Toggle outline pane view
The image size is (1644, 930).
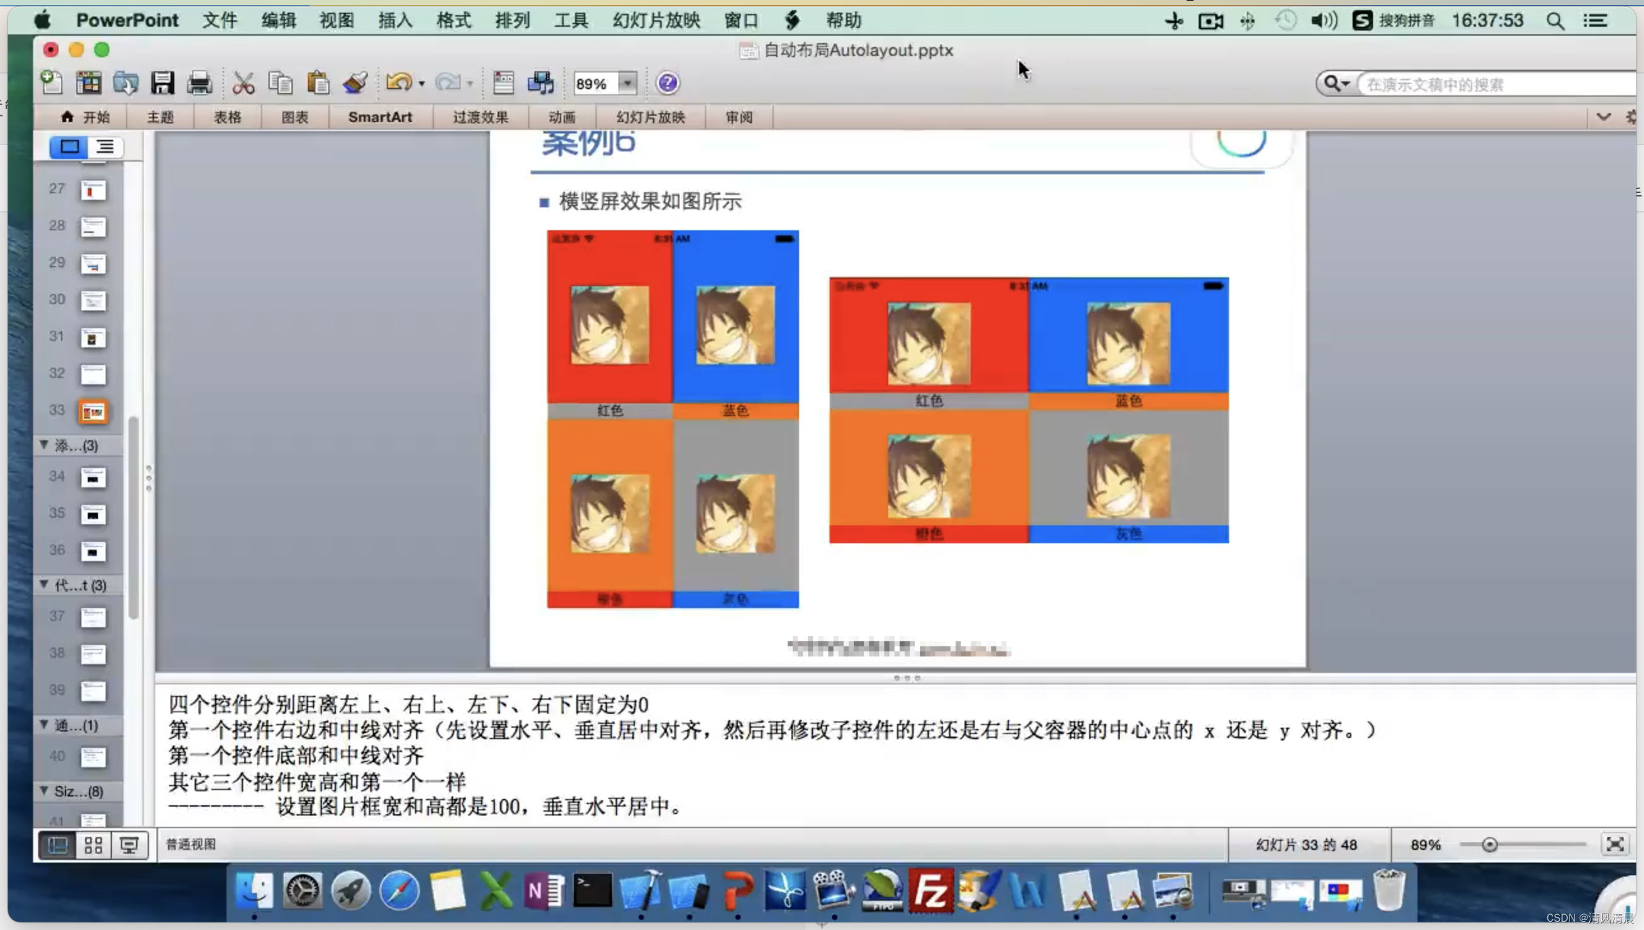(106, 147)
